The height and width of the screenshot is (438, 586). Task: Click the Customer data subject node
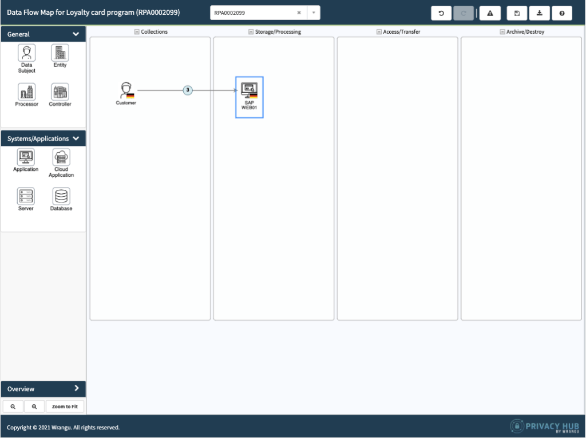click(x=126, y=93)
